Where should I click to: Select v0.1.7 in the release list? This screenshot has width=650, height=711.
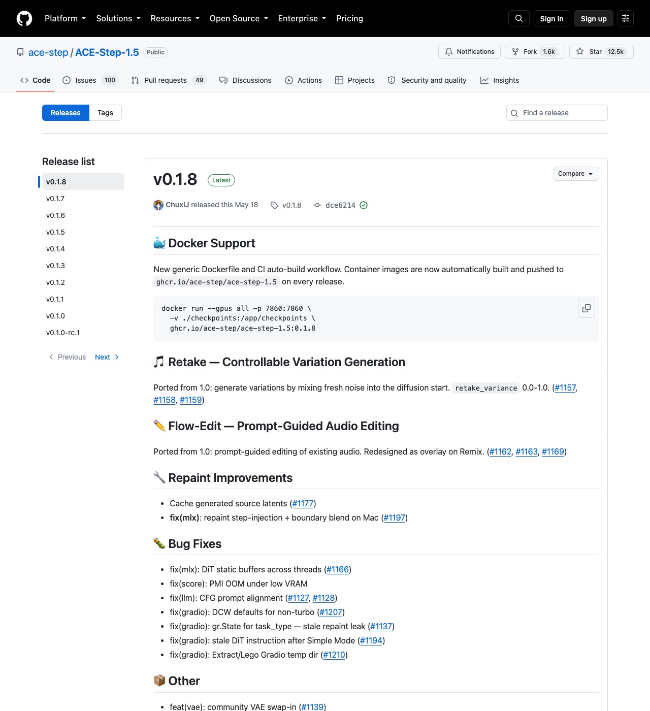coord(83,199)
